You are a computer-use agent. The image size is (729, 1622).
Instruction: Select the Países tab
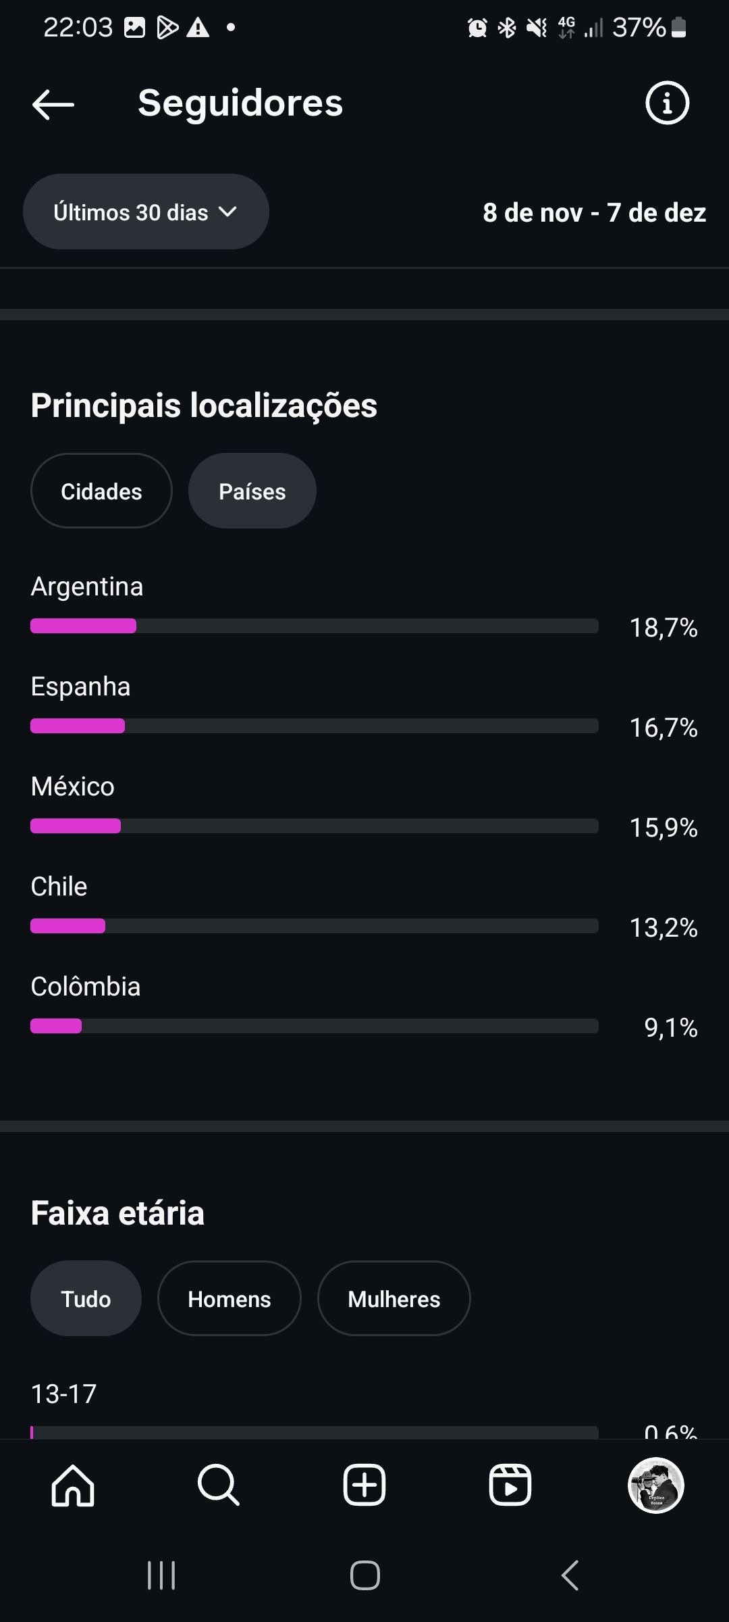click(252, 491)
